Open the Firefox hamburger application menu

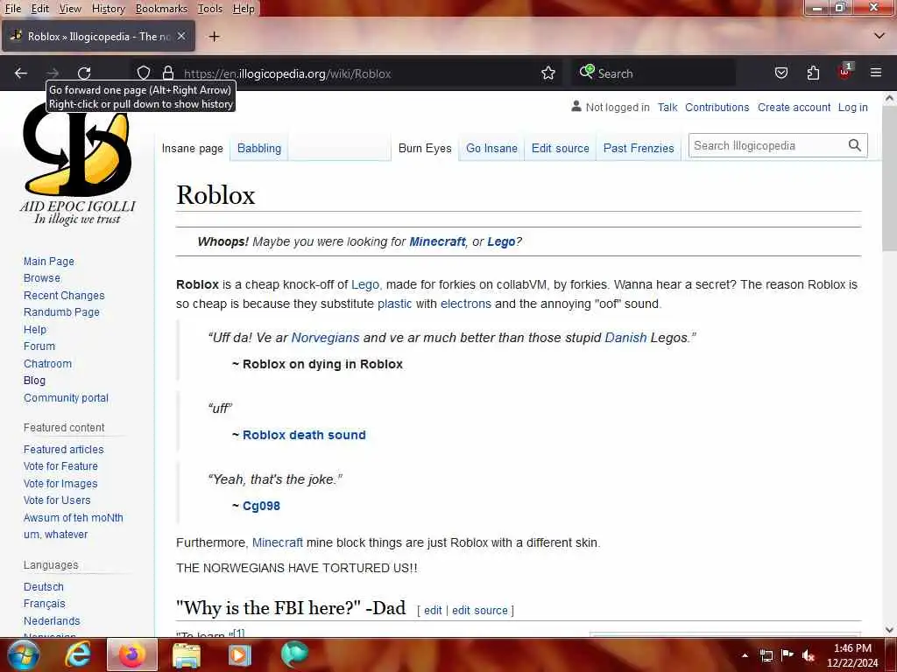click(876, 73)
